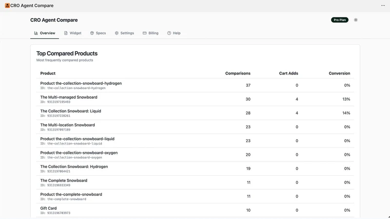The height and width of the screenshot is (219, 390).
Task: Select The Multi-location Snowboard row name
Action: point(67,125)
